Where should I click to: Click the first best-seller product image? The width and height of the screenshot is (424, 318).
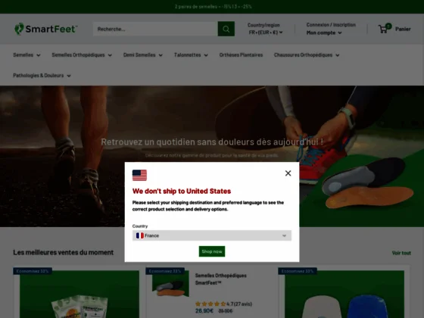(x=79, y=295)
